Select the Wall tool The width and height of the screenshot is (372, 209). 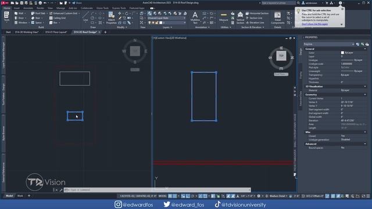tap(20, 13)
